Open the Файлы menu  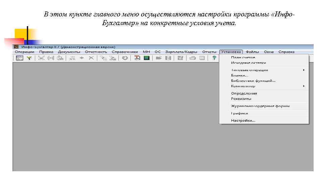tap(252, 52)
